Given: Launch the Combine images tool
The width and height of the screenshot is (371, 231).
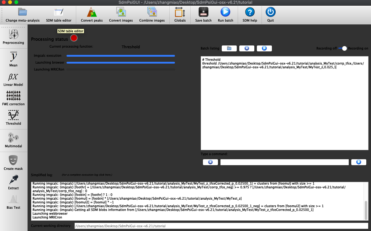Looking at the screenshot, I should 152,13.
